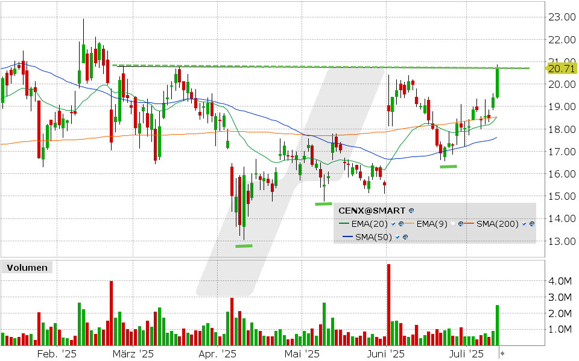Open the EMA(20) indicator settings icon
Screen dimensions: 579x361
pos(401,224)
